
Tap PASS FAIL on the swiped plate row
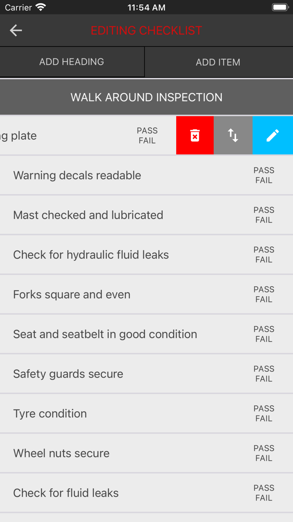(x=147, y=136)
